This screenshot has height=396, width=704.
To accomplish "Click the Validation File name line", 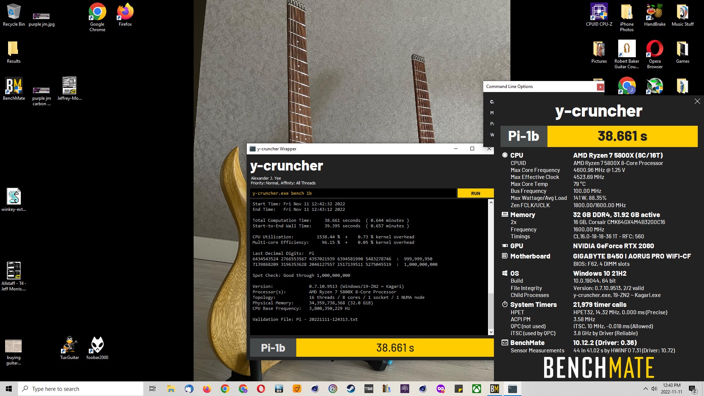I will point(305,319).
